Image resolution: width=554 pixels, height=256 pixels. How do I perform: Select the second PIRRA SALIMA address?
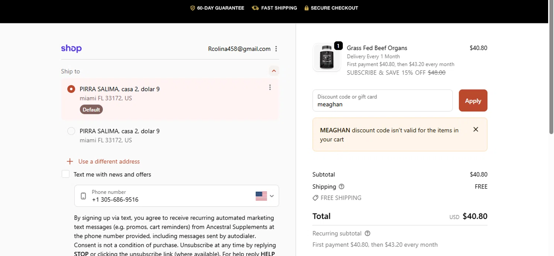tap(71, 131)
